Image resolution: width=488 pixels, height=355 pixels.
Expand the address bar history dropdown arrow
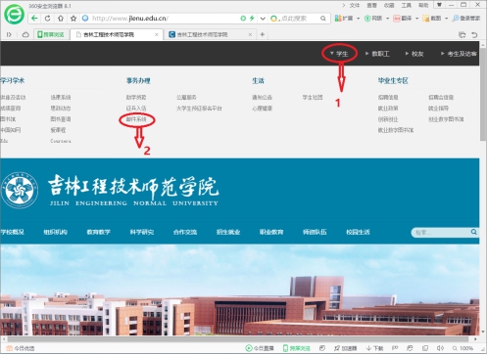point(263,19)
